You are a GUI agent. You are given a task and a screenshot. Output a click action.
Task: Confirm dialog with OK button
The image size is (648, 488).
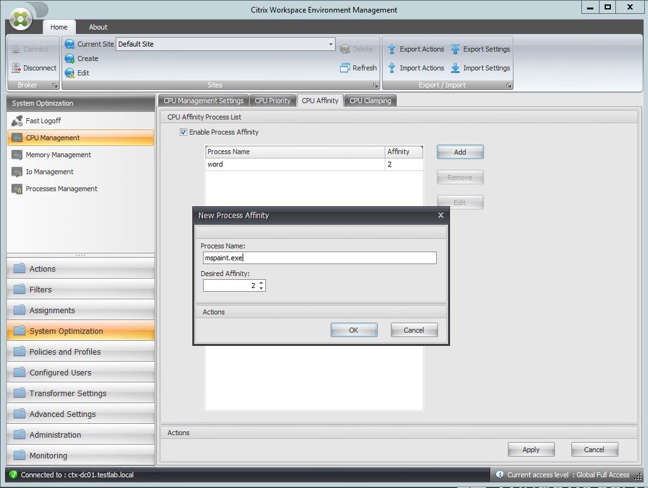(x=354, y=330)
